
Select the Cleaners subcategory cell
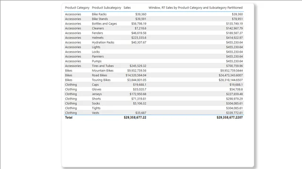98,28
